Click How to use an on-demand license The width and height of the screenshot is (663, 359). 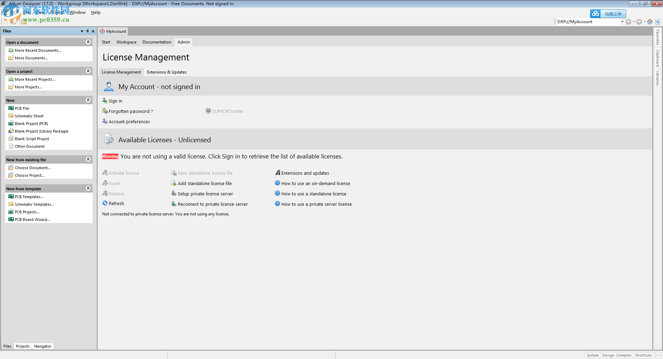pos(316,183)
